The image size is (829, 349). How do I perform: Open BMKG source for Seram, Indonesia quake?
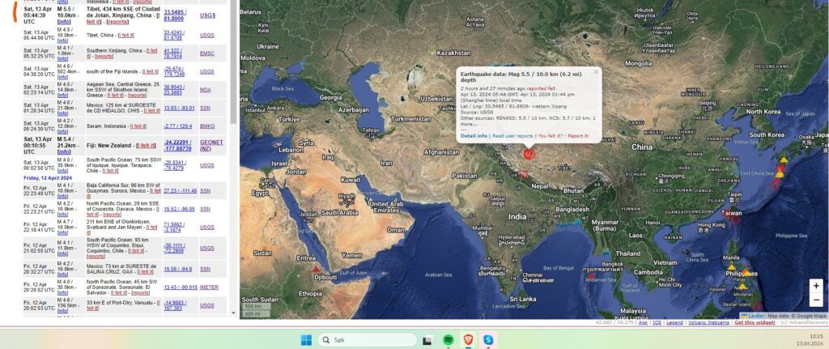(206, 126)
